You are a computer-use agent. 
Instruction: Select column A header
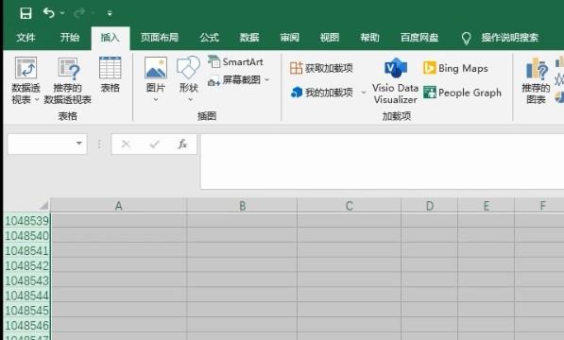tap(119, 206)
